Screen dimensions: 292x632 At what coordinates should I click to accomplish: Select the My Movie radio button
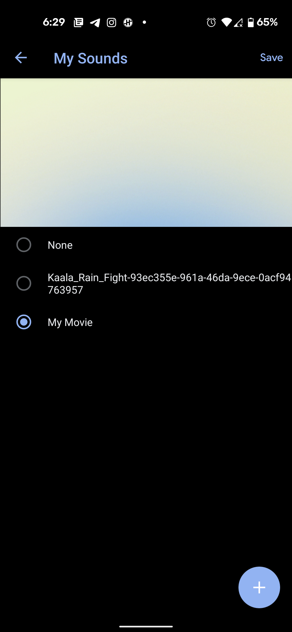[24, 322]
